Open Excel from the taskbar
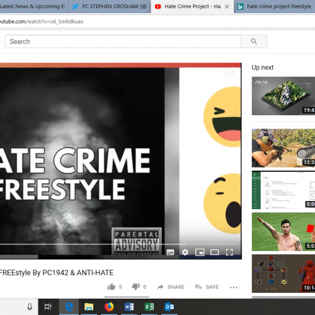The height and width of the screenshot is (315, 315). pyautogui.click(x=149, y=307)
